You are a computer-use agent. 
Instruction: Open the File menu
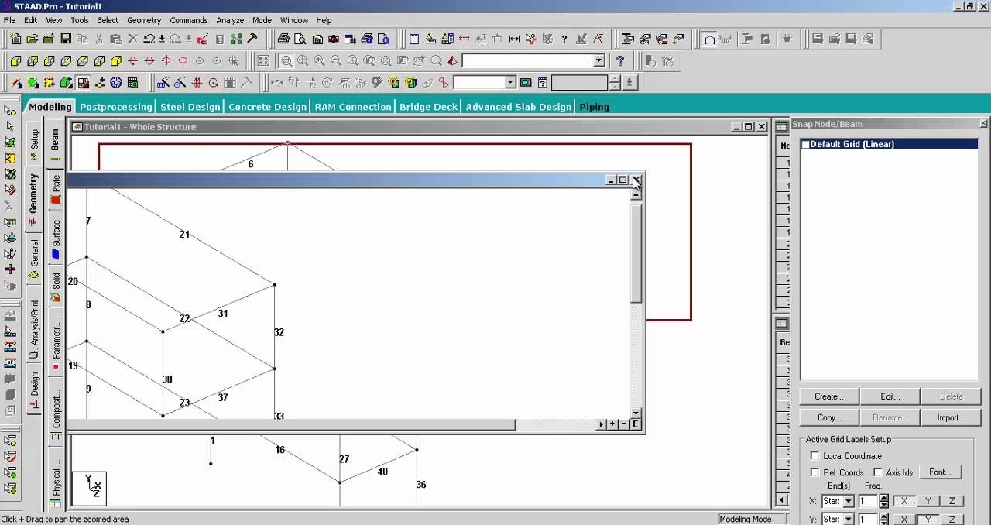pos(9,20)
